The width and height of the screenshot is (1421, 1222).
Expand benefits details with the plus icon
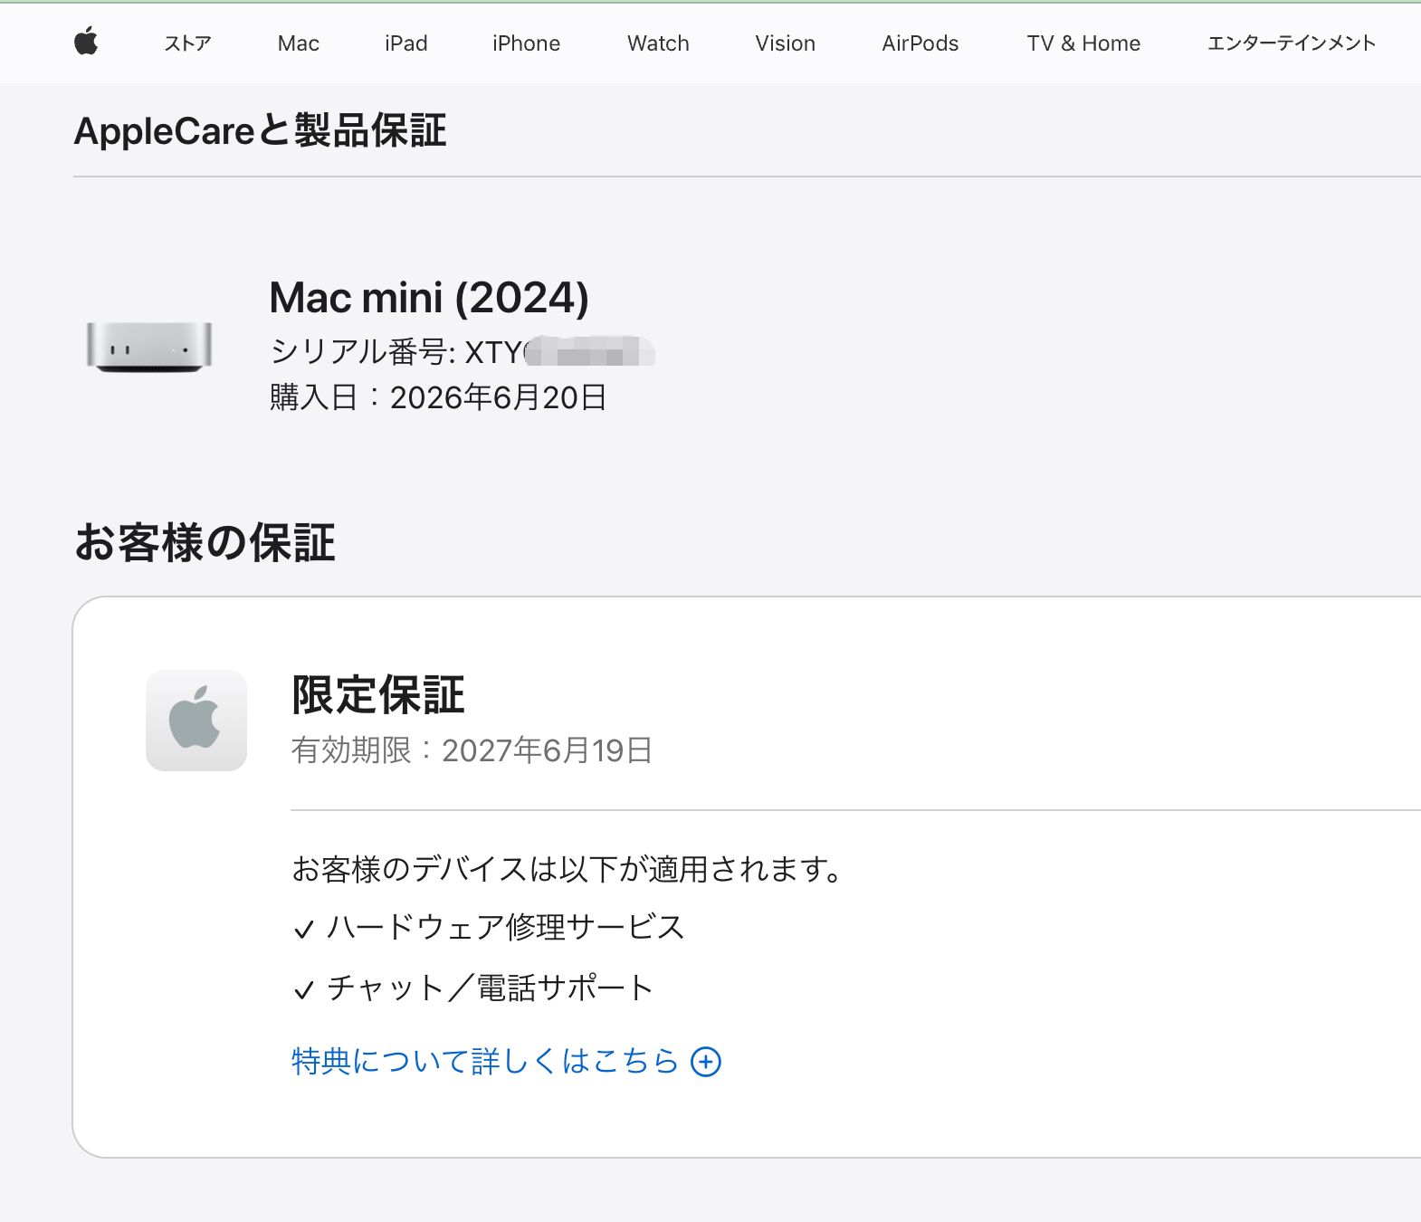click(x=706, y=1061)
